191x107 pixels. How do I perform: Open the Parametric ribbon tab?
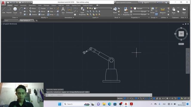point(32,5)
